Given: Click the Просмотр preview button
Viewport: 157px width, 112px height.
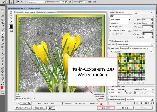Looking at the screenshot, I should point(40,108).
